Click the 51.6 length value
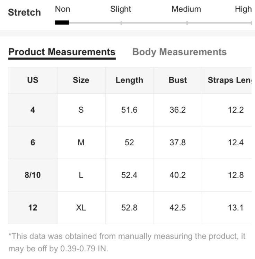This screenshot has height=259, width=255. tap(129, 110)
